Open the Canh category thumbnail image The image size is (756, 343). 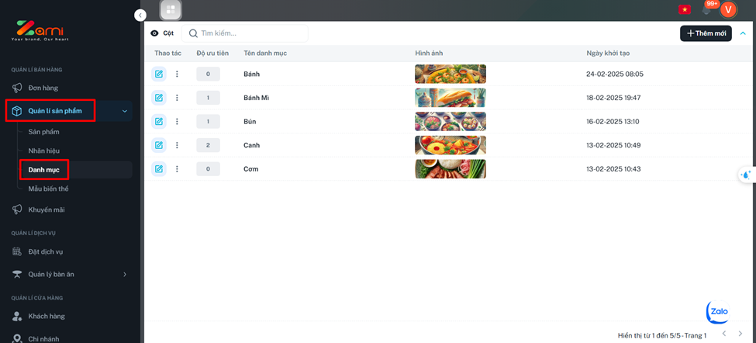click(x=450, y=145)
